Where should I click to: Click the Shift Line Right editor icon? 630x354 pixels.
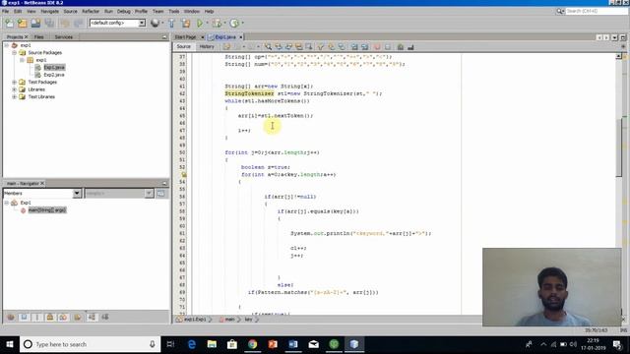click(x=364, y=47)
